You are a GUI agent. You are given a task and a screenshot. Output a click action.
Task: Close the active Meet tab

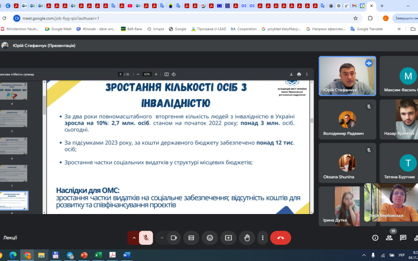[371, 6]
